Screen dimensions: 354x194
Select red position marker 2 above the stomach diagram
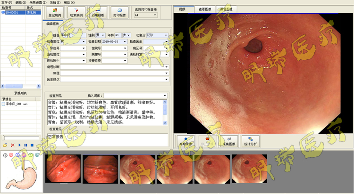coord(11,155)
